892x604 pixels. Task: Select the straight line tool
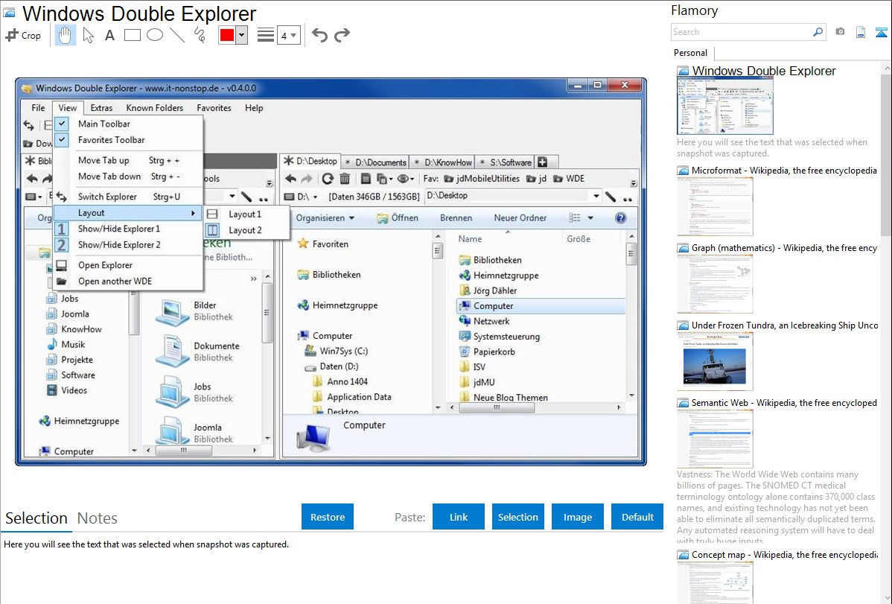click(x=177, y=35)
